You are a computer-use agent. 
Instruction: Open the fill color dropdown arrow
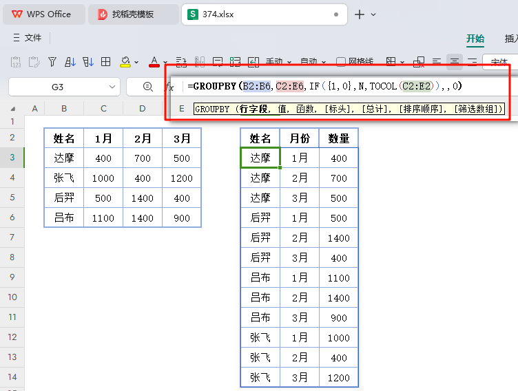pos(136,62)
